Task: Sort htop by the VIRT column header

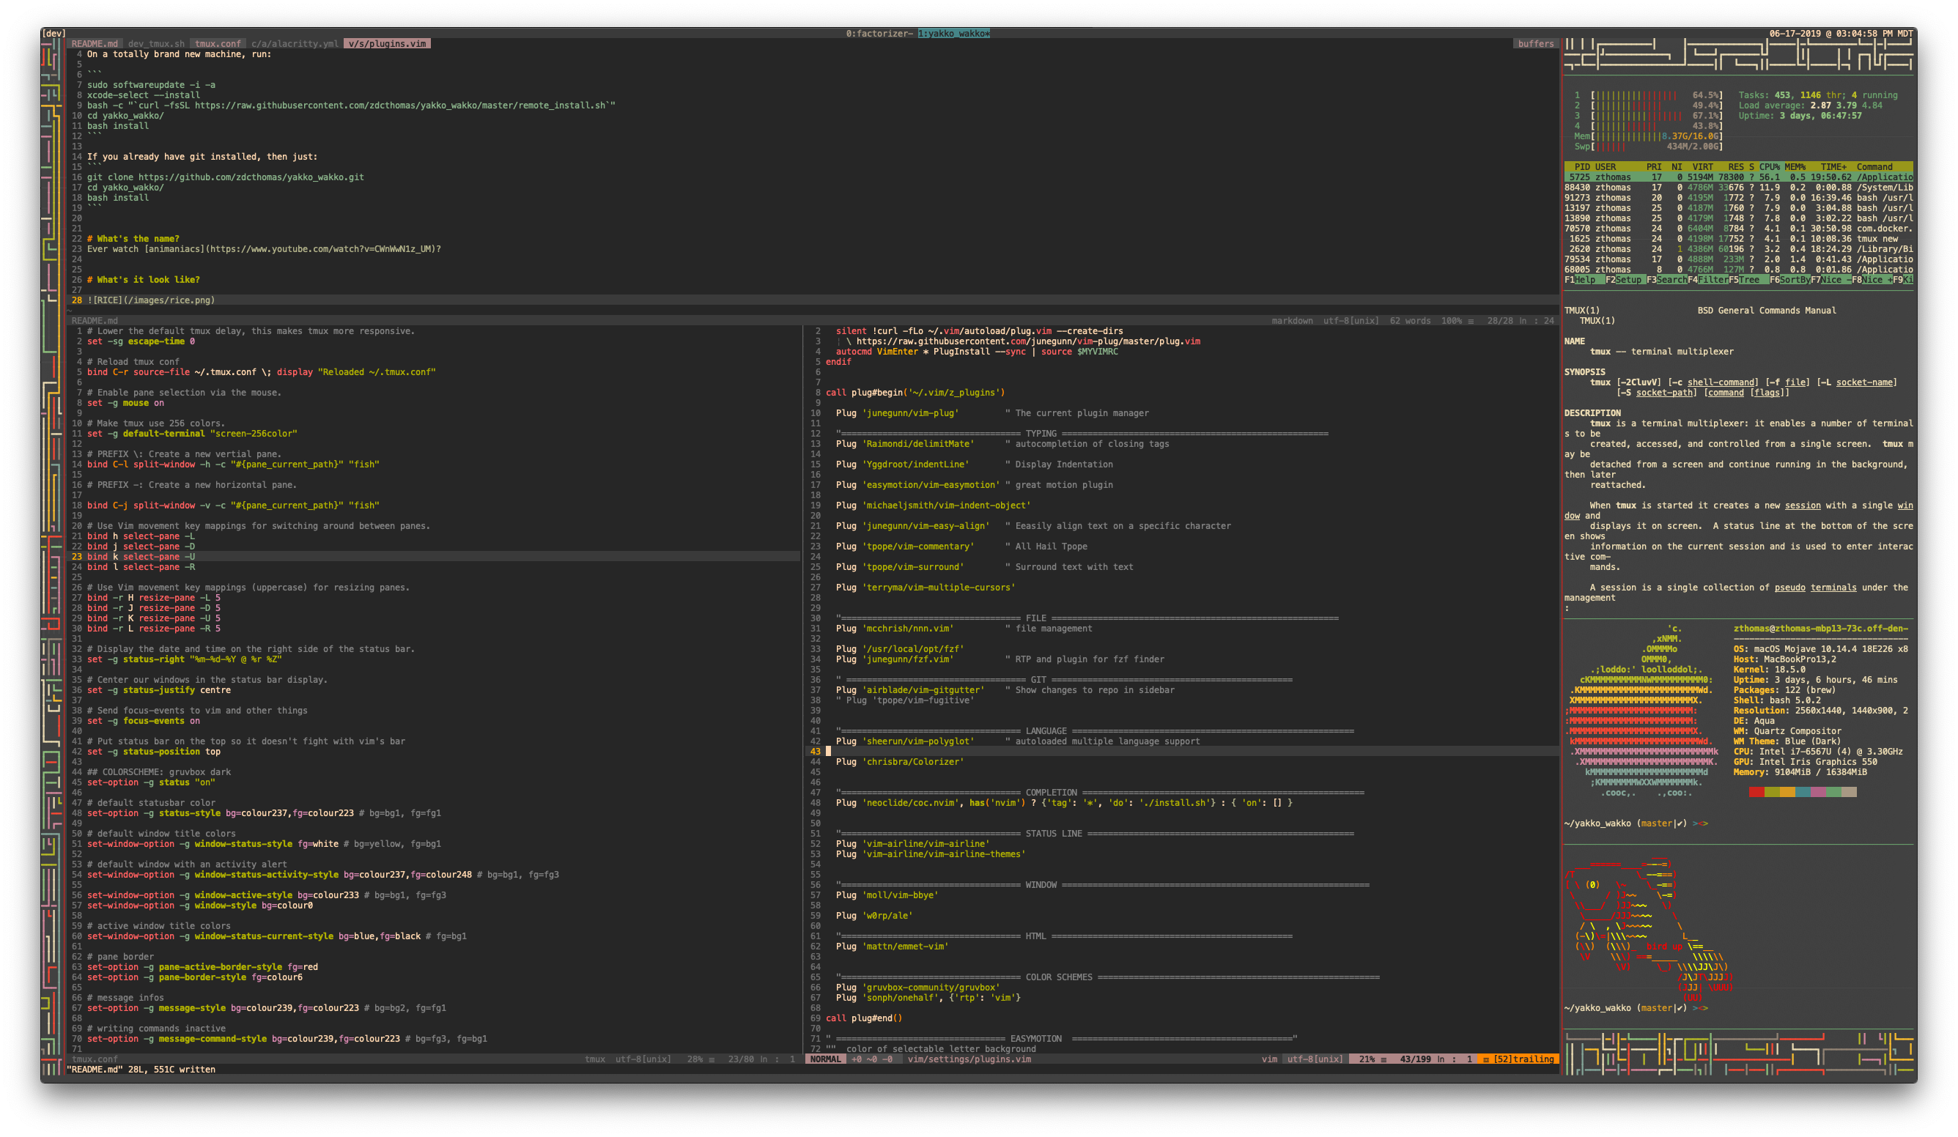Action: (x=1702, y=167)
